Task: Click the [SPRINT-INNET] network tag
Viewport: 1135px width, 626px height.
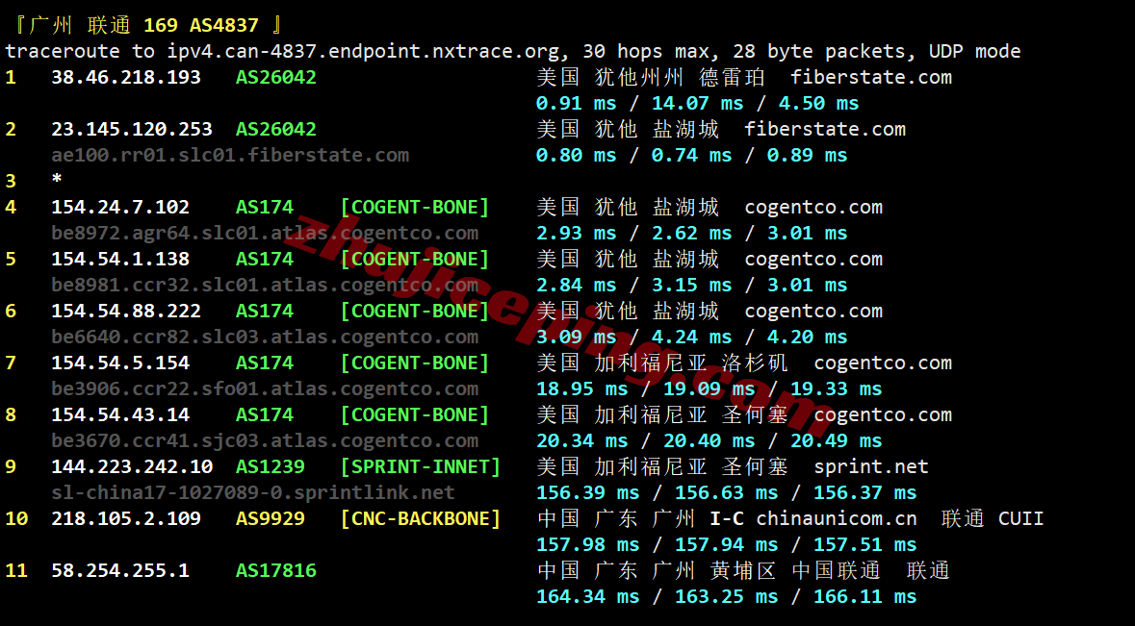Action: coord(421,467)
